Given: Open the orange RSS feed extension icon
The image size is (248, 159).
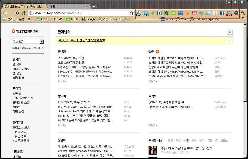Looking at the screenshot, I should tap(187, 13).
